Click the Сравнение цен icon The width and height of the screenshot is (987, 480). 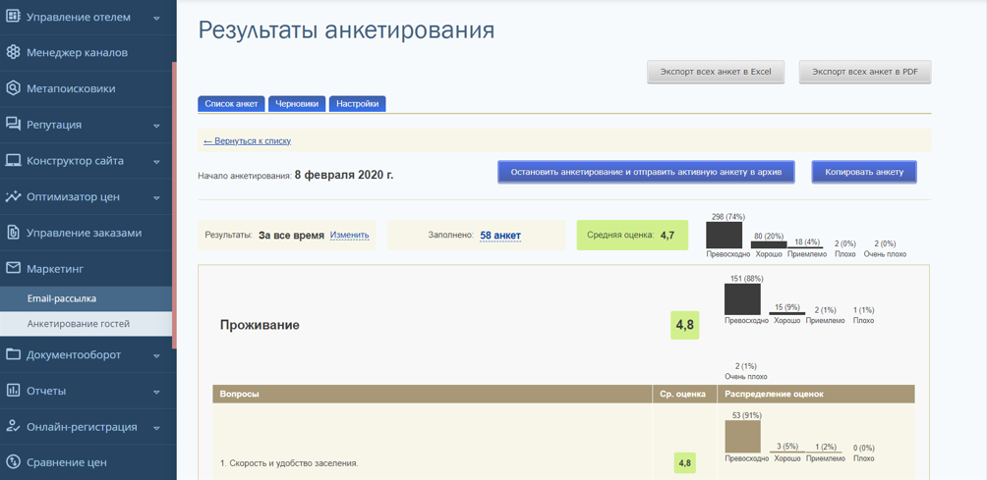pyautogui.click(x=13, y=462)
